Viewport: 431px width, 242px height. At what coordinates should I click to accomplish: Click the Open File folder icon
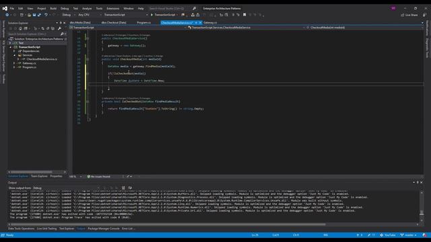[x=29, y=15]
